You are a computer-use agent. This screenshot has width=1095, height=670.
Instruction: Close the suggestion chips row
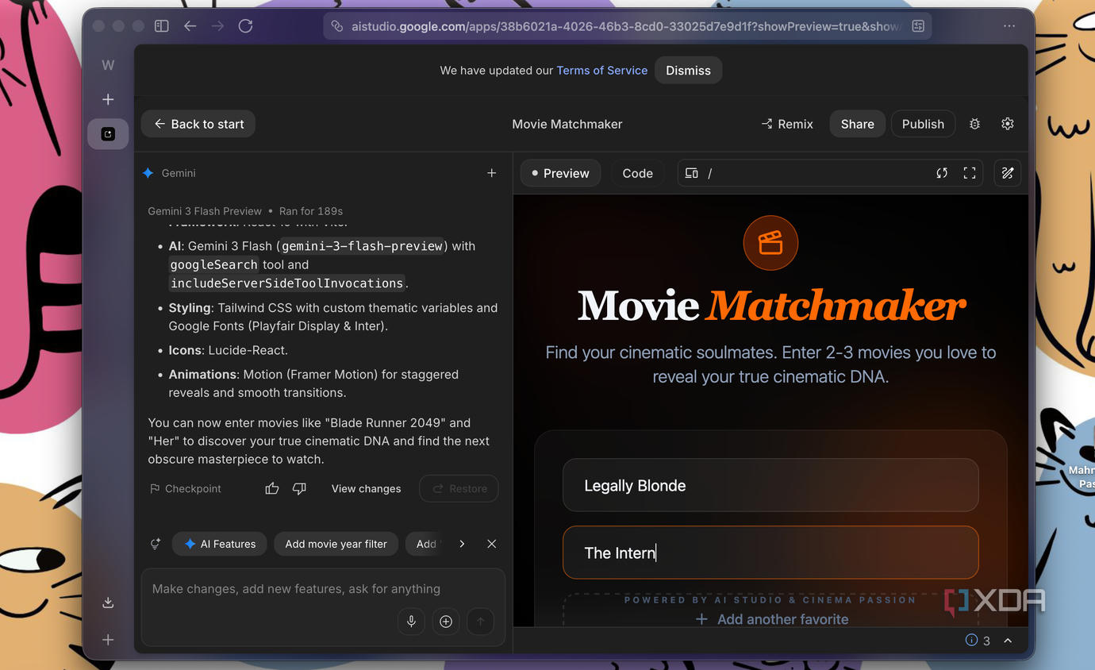[492, 544]
